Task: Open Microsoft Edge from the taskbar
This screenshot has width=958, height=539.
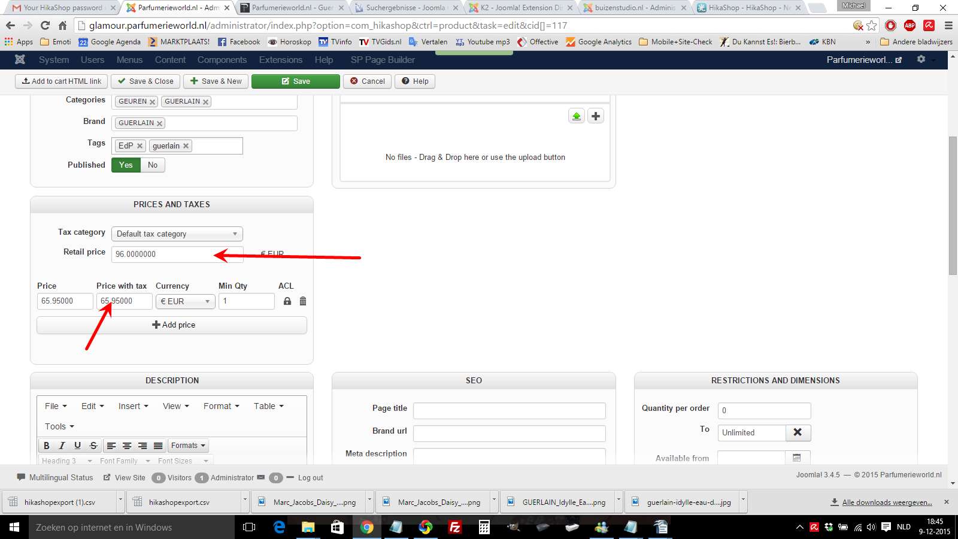Action: coord(279,527)
